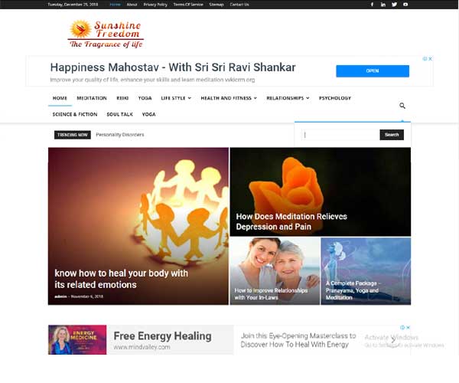Open Meditation Relieves Depression article thumbnail

coord(321,192)
